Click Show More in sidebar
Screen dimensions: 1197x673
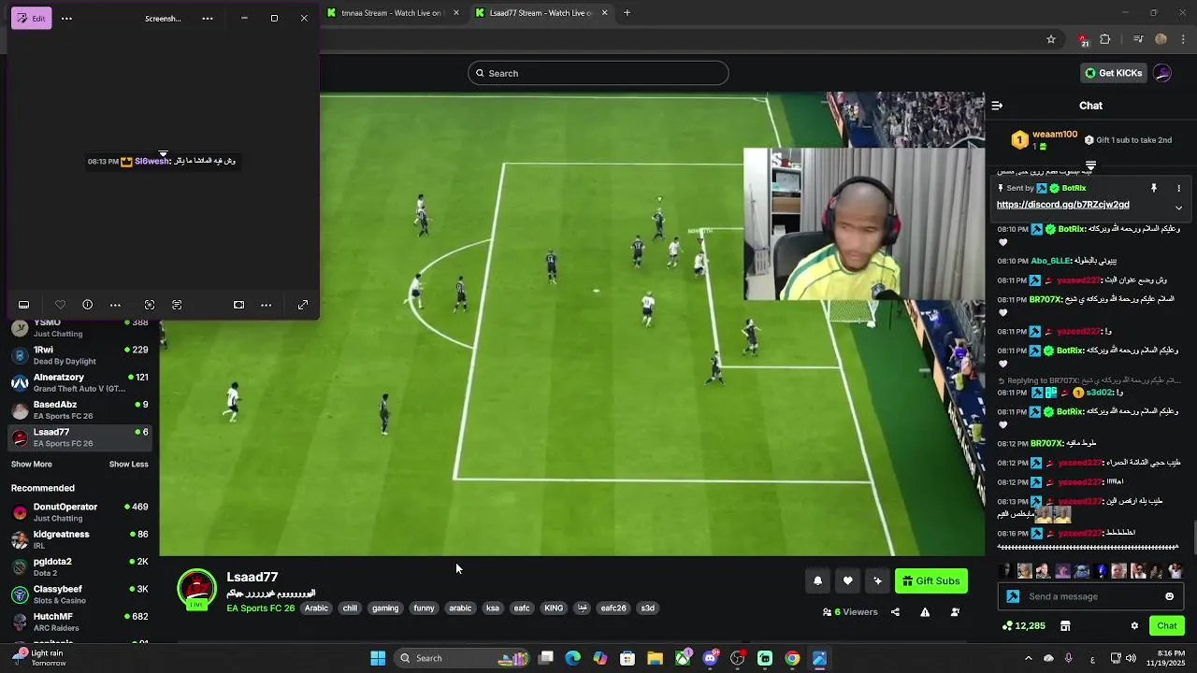click(32, 465)
